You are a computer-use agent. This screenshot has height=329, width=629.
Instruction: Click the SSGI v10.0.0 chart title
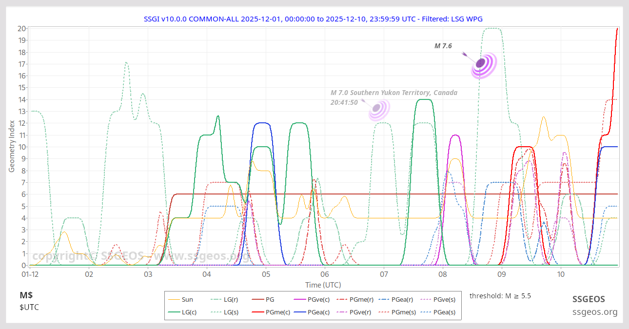click(x=313, y=19)
